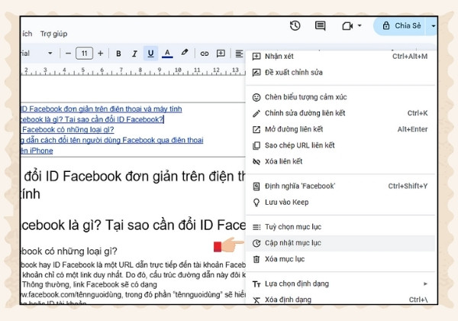Image resolution: width=458 pixels, height=321 pixels.
Task: Choose Chèn biểu tượng cảm xúc
Action: (340, 97)
